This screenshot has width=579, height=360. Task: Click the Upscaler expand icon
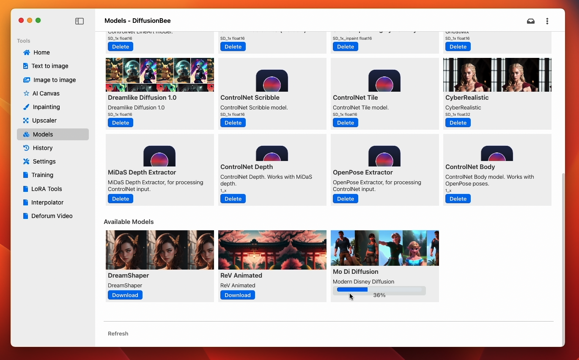[x=26, y=120]
